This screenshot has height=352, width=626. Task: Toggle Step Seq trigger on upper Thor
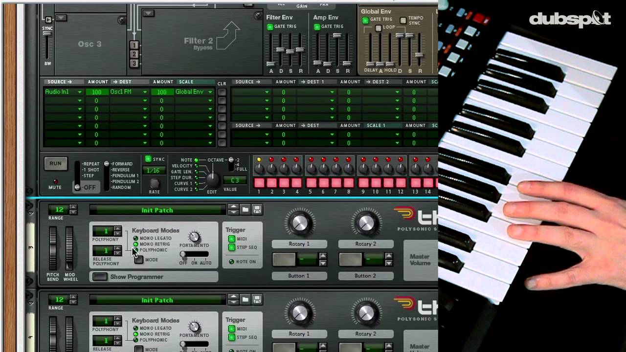tap(231, 247)
